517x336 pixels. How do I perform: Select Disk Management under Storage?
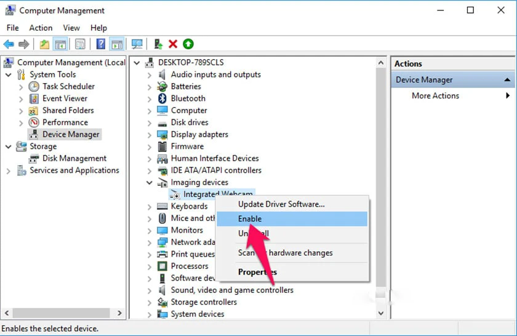pos(74,158)
